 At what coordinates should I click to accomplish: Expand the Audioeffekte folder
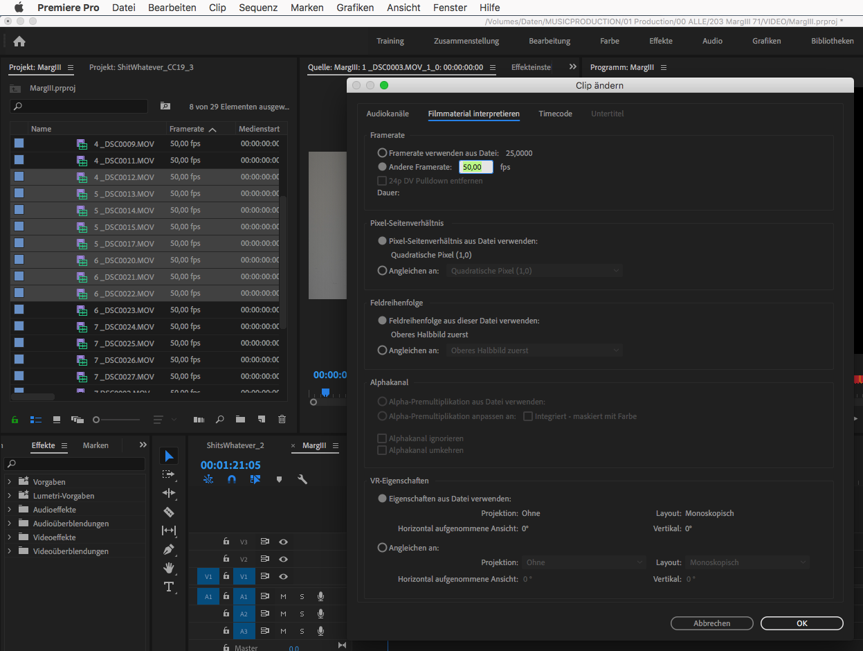coord(10,510)
